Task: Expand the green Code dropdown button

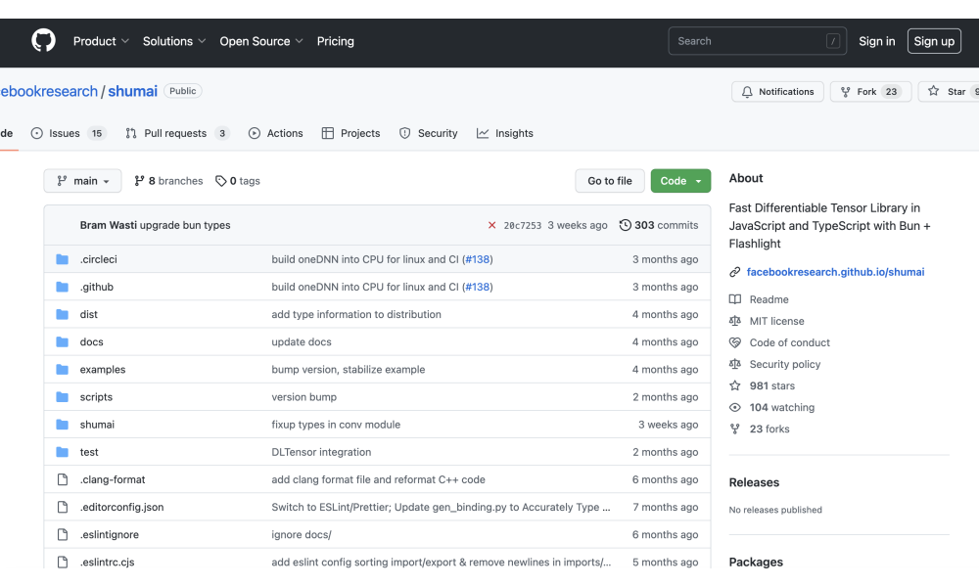Action: coord(680,181)
